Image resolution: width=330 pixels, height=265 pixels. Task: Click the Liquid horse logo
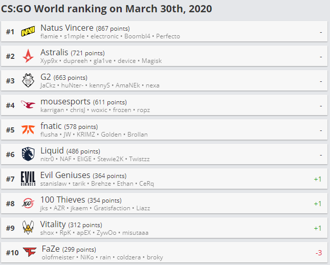pos(28,154)
